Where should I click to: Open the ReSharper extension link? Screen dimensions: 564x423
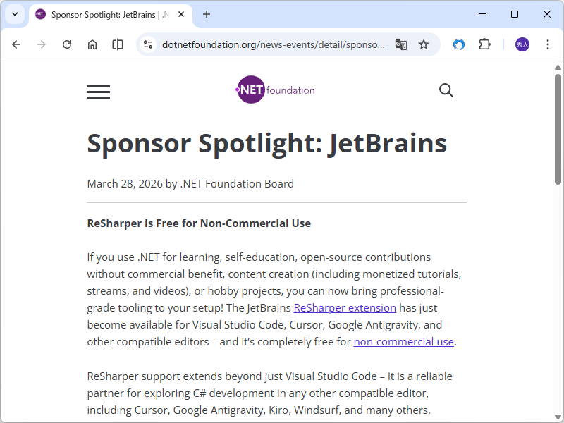click(x=345, y=307)
